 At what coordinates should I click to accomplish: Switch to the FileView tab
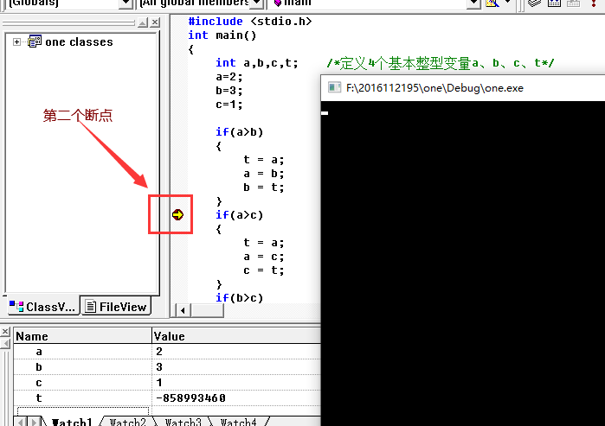[116, 307]
